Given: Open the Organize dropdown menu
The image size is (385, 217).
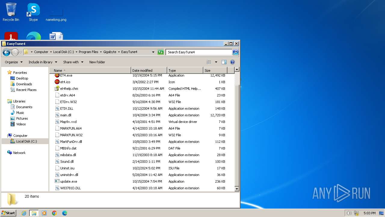Looking at the screenshot, I should (x=14, y=62).
